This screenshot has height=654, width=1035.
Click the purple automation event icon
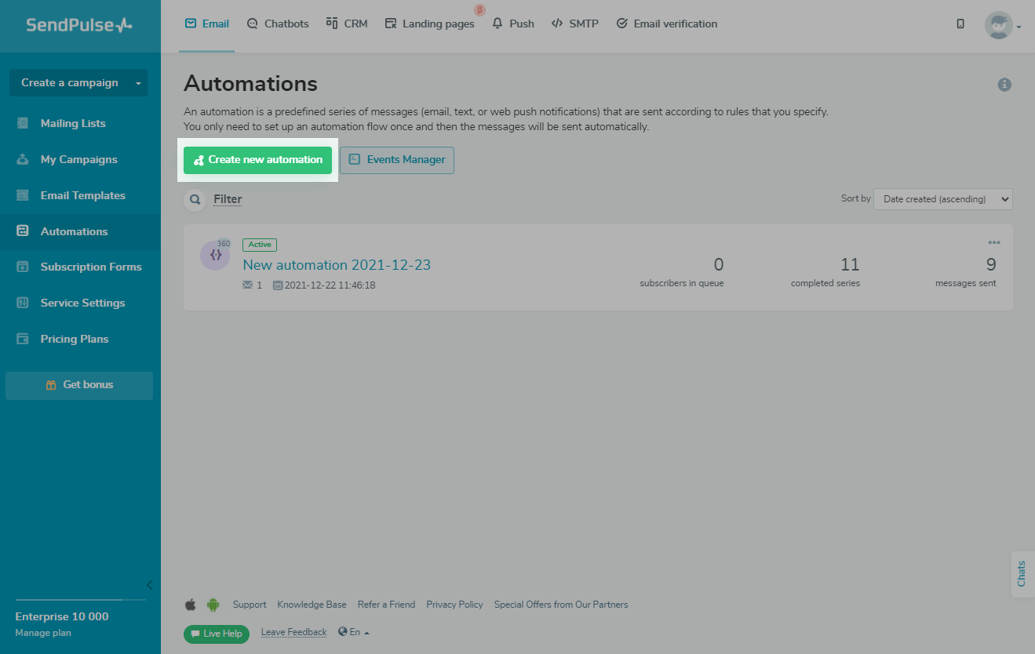(x=215, y=255)
